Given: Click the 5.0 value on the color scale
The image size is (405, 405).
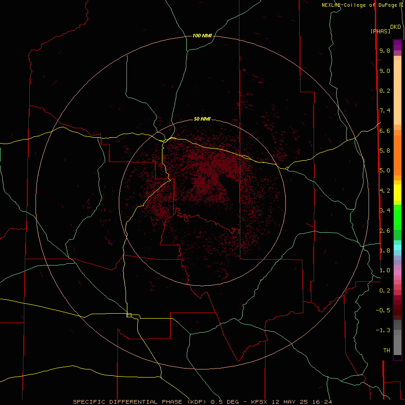Looking at the screenshot, I should tap(385, 171).
